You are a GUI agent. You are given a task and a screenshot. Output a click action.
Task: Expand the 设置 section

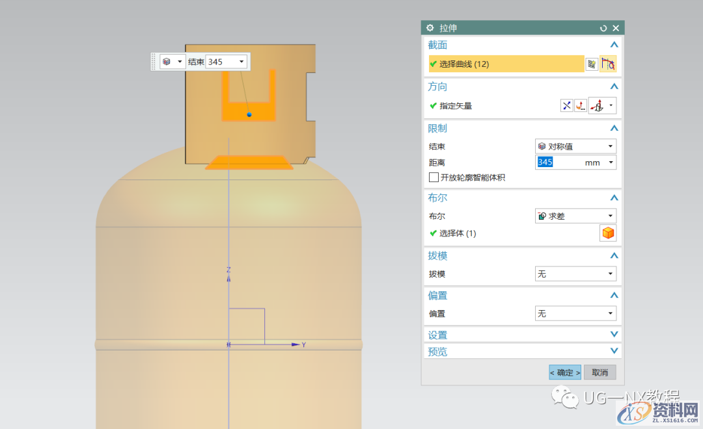pyautogui.click(x=613, y=335)
